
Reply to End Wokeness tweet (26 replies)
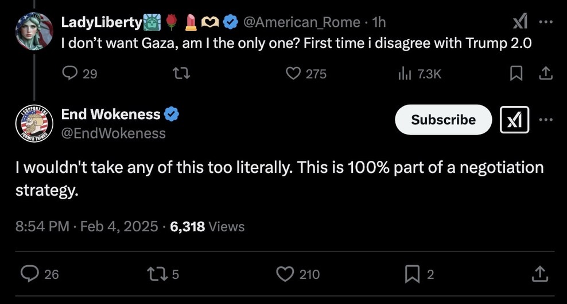pyautogui.click(x=30, y=274)
